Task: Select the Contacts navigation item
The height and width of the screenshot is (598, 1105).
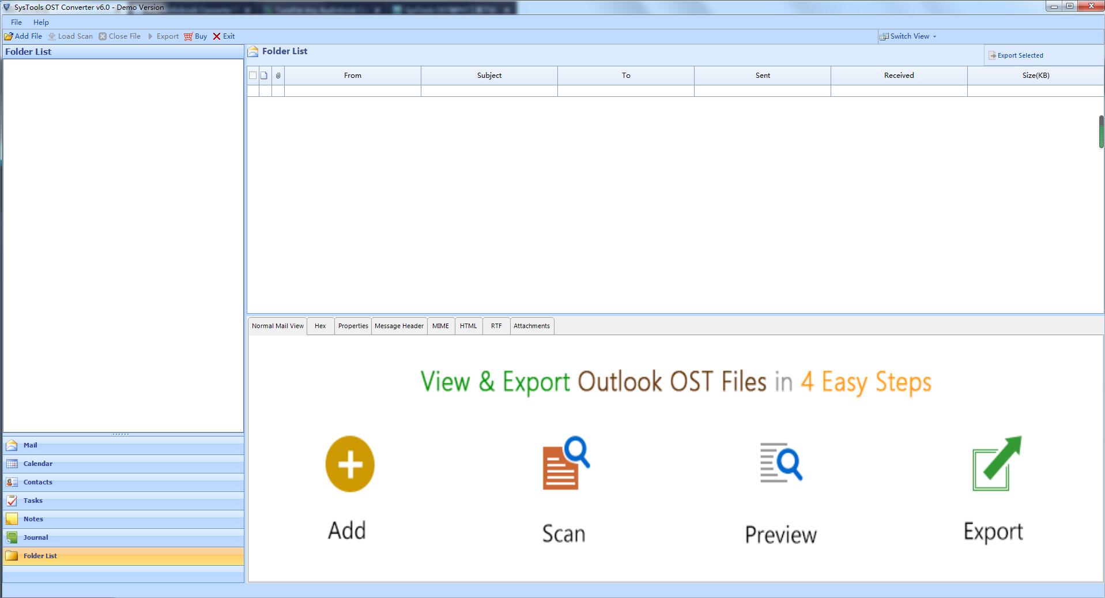Action: pyautogui.click(x=123, y=482)
